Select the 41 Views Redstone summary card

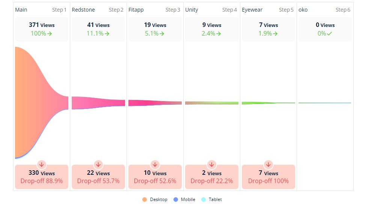[x=98, y=29]
